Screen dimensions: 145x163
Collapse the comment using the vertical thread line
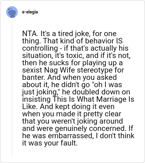coord(12,87)
